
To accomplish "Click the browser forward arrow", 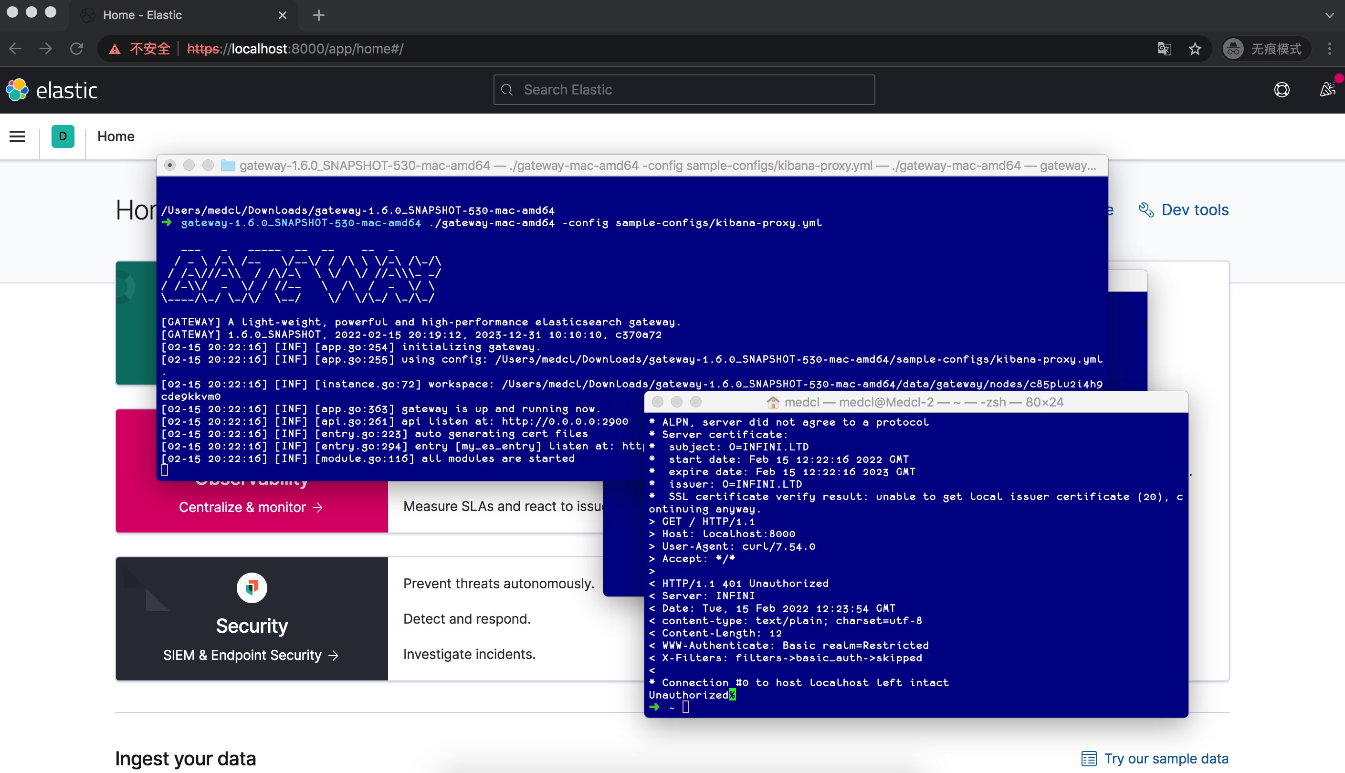I will 46,49.
